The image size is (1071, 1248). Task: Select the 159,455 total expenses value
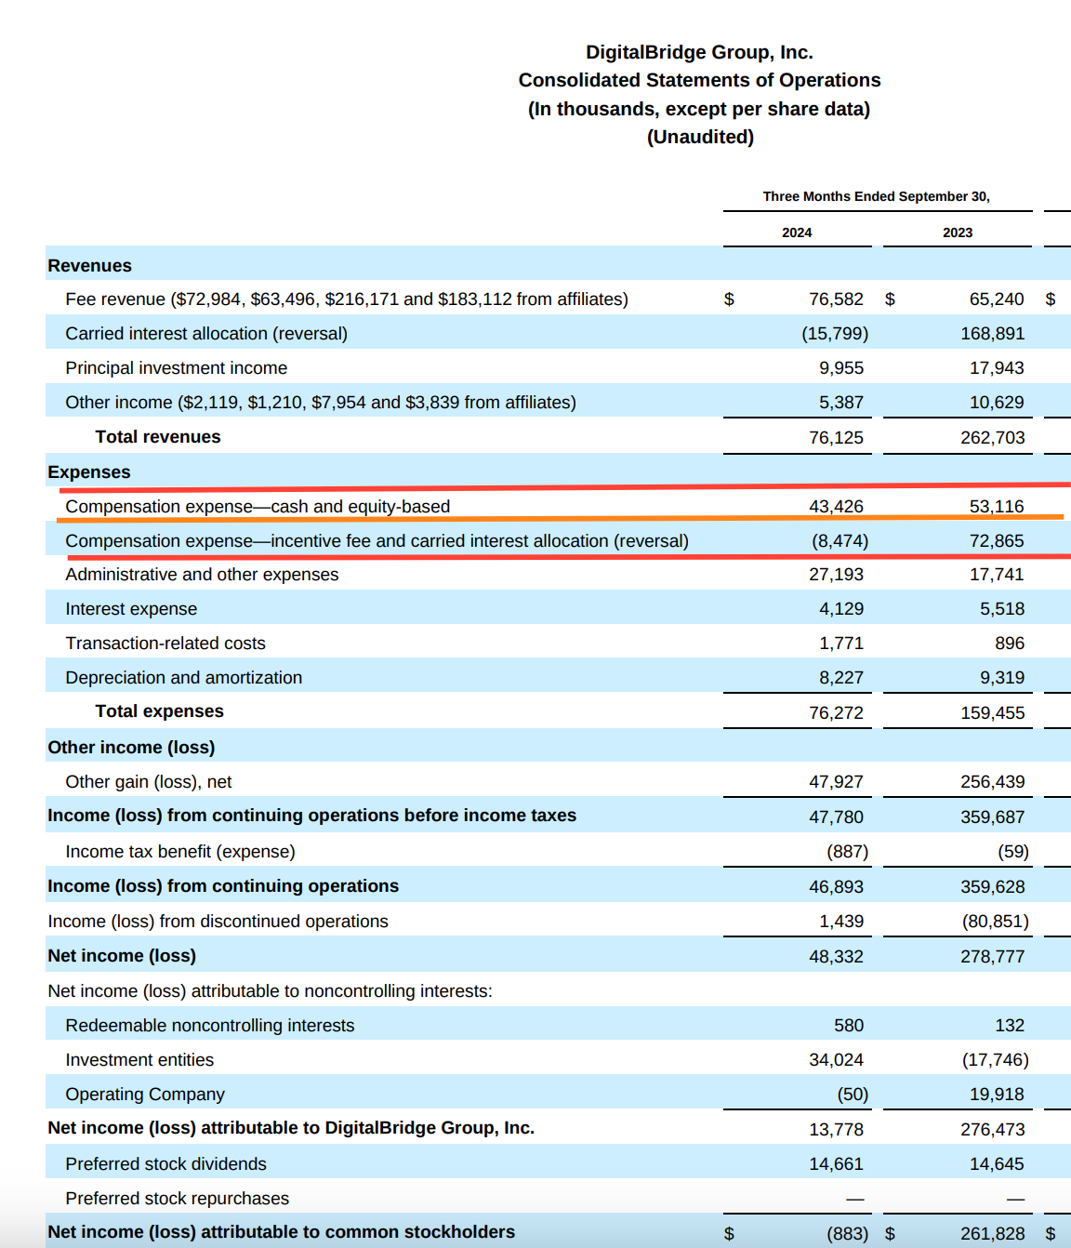coord(993,713)
